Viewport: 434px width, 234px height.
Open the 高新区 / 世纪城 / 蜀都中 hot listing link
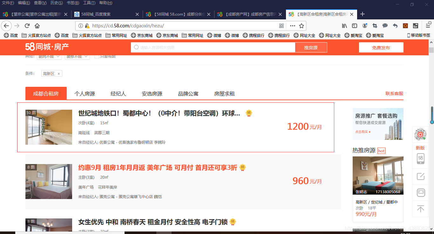[x=376, y=202]
